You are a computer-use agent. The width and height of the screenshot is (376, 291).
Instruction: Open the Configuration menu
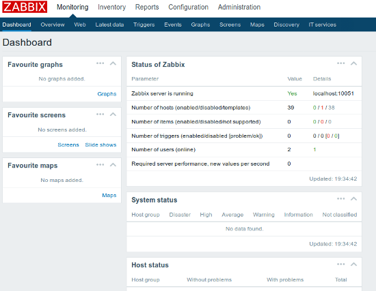tap(189, 7)
